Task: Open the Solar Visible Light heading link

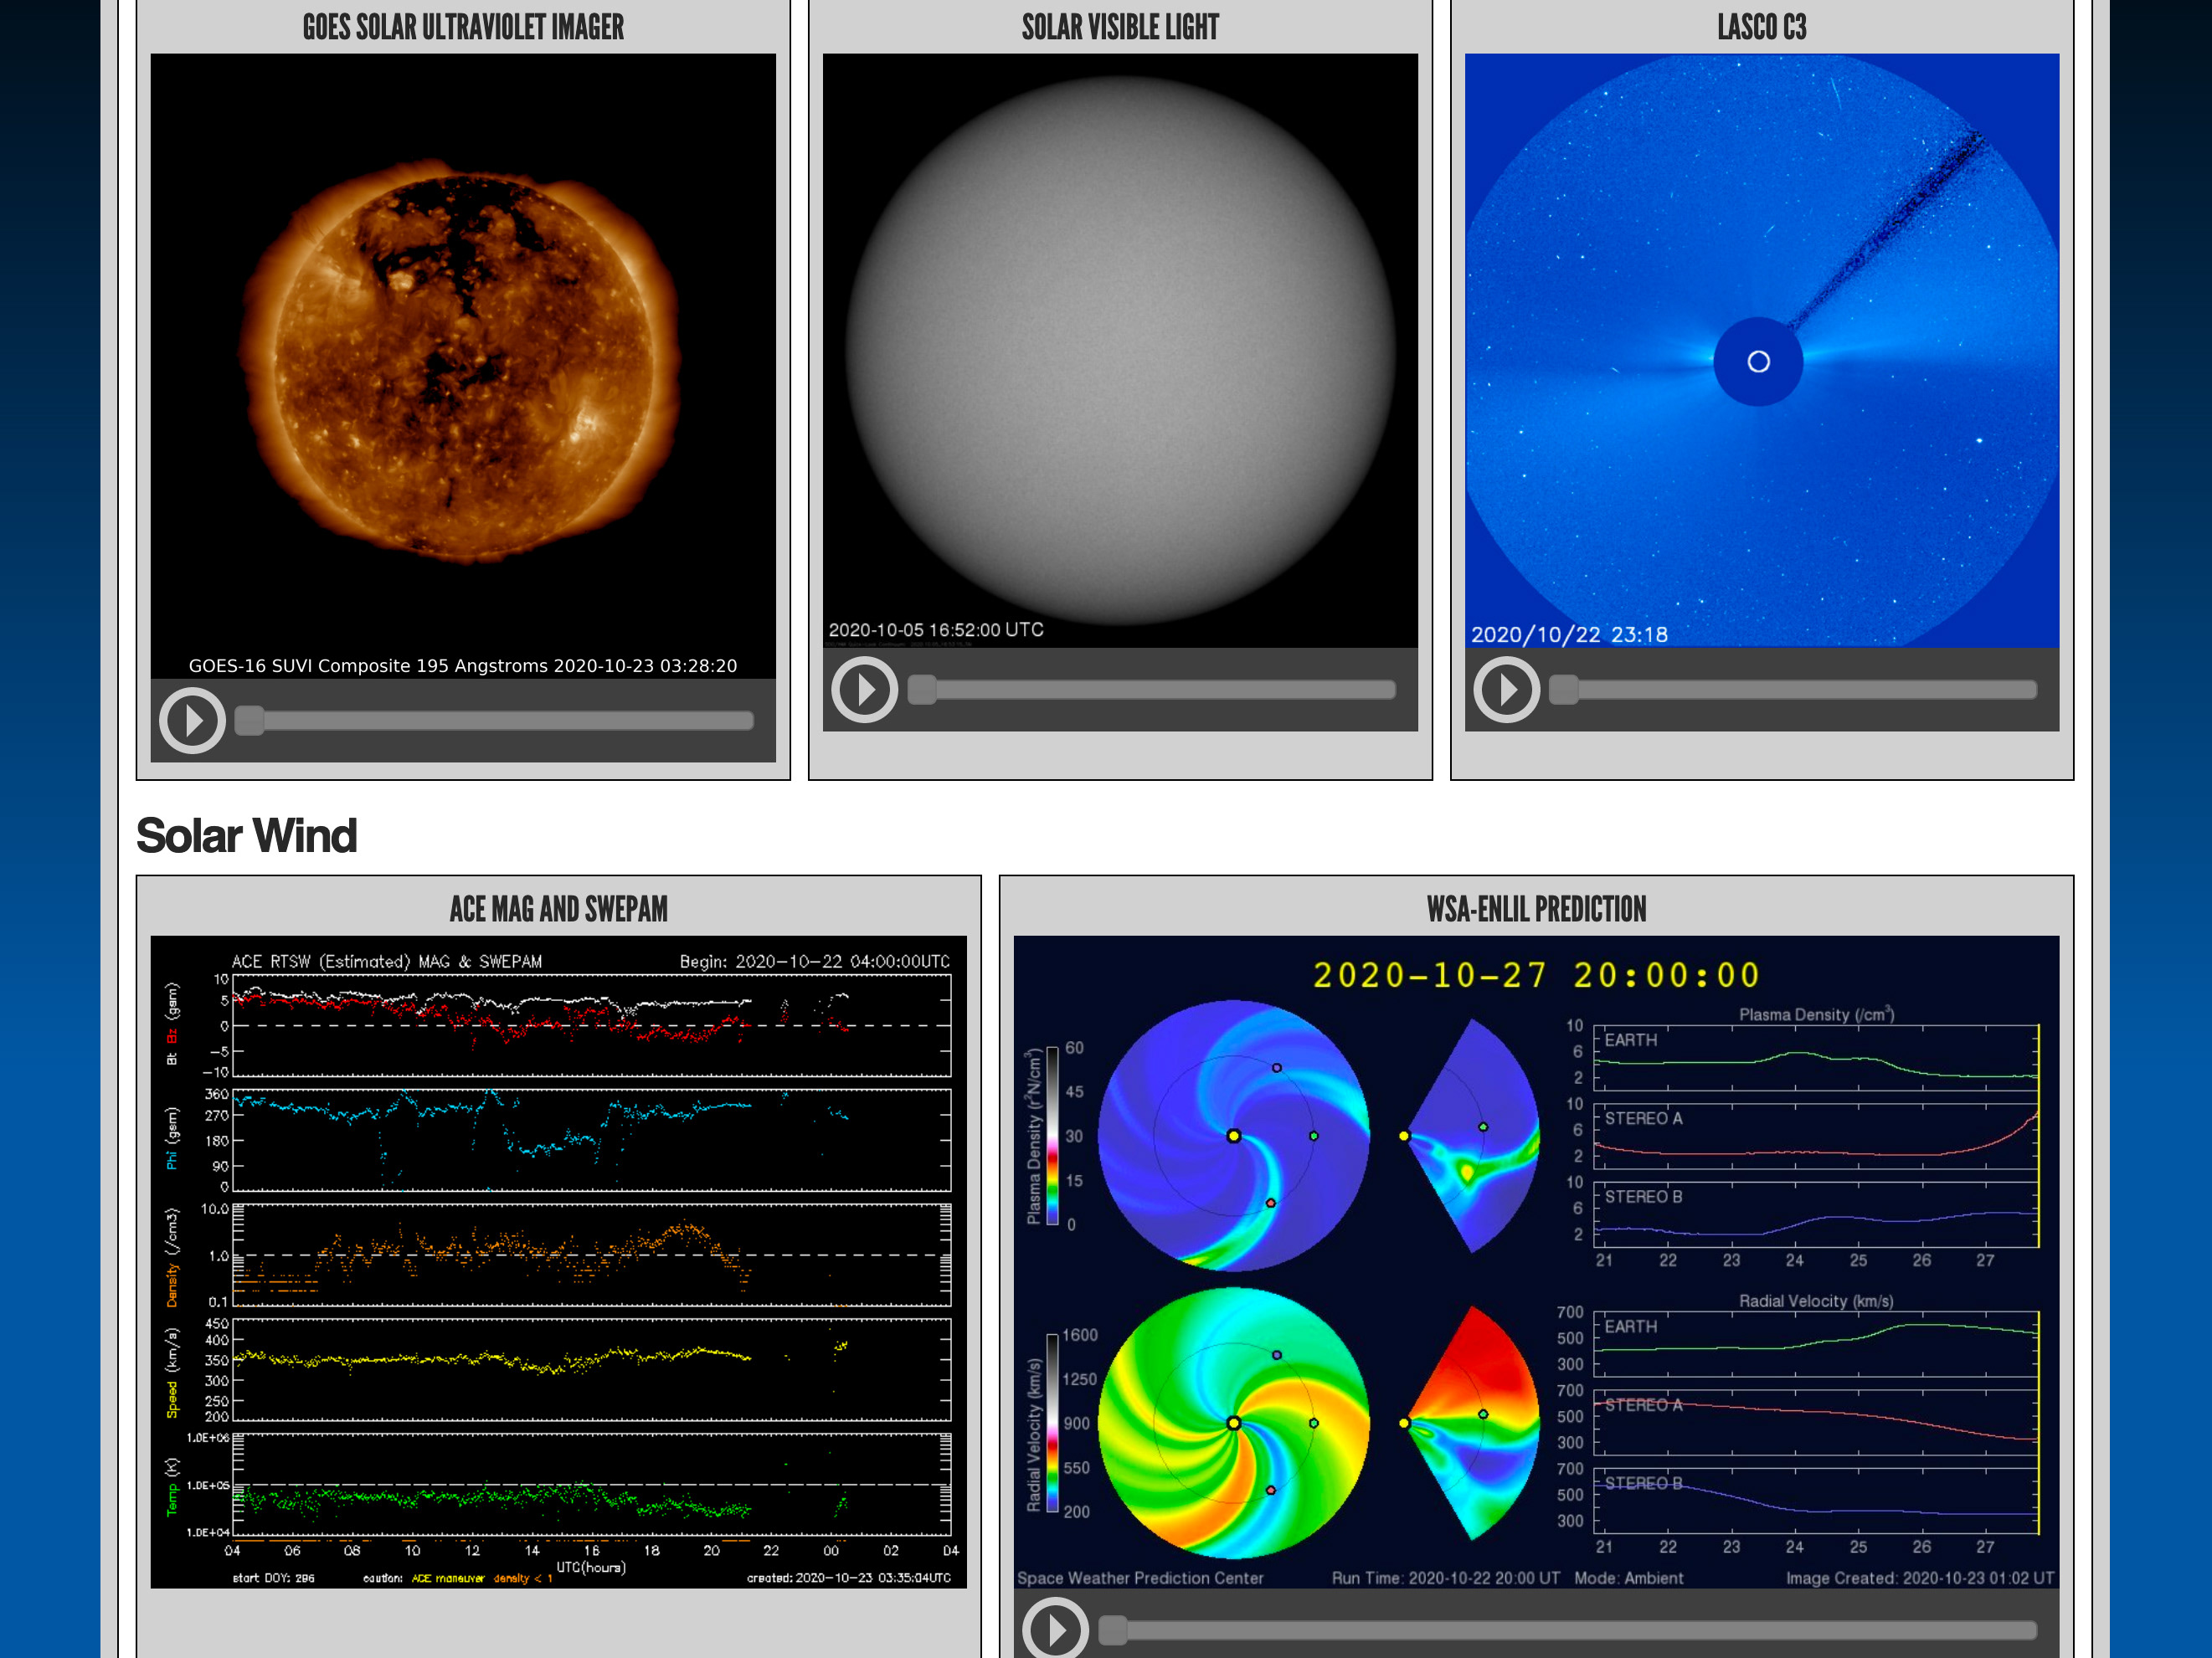Action: (x=1120, y=27)
